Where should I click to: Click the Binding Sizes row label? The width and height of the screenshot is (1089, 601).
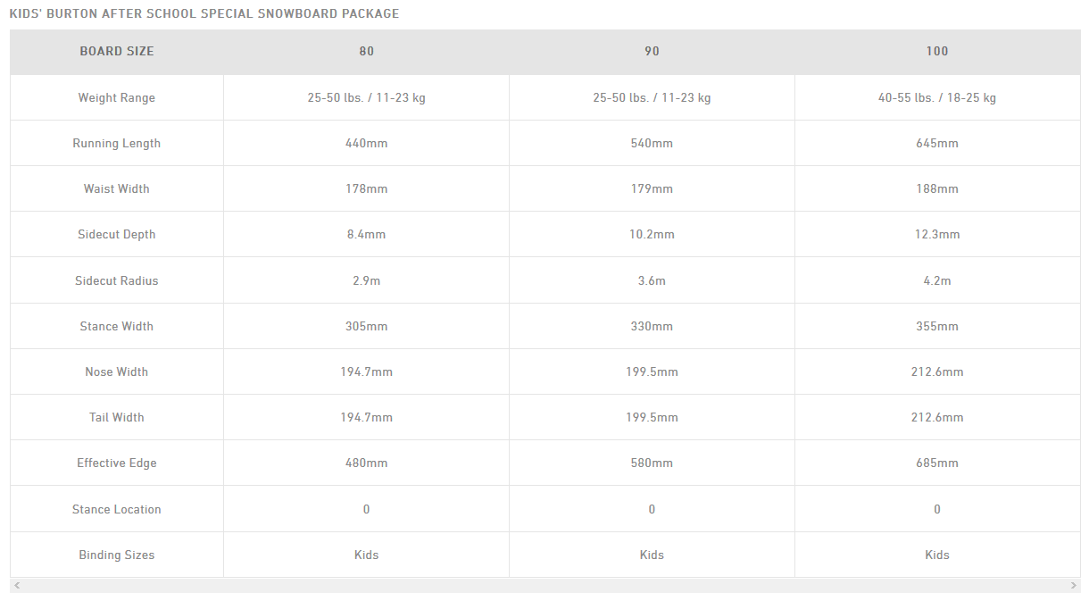click(x=117, y=555)
